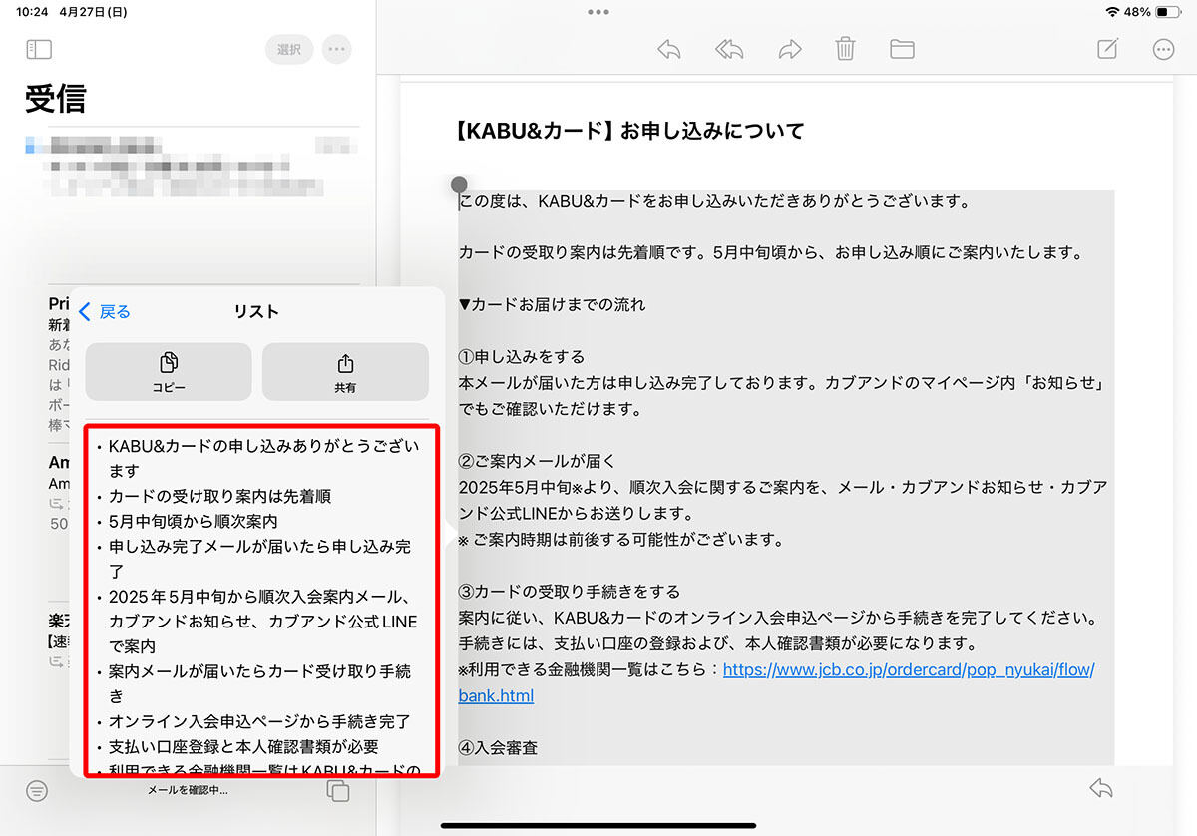This screenshot has width=1197, height=836.
Task: Open the blurred message at the inbox top
Action: [190, 166]
